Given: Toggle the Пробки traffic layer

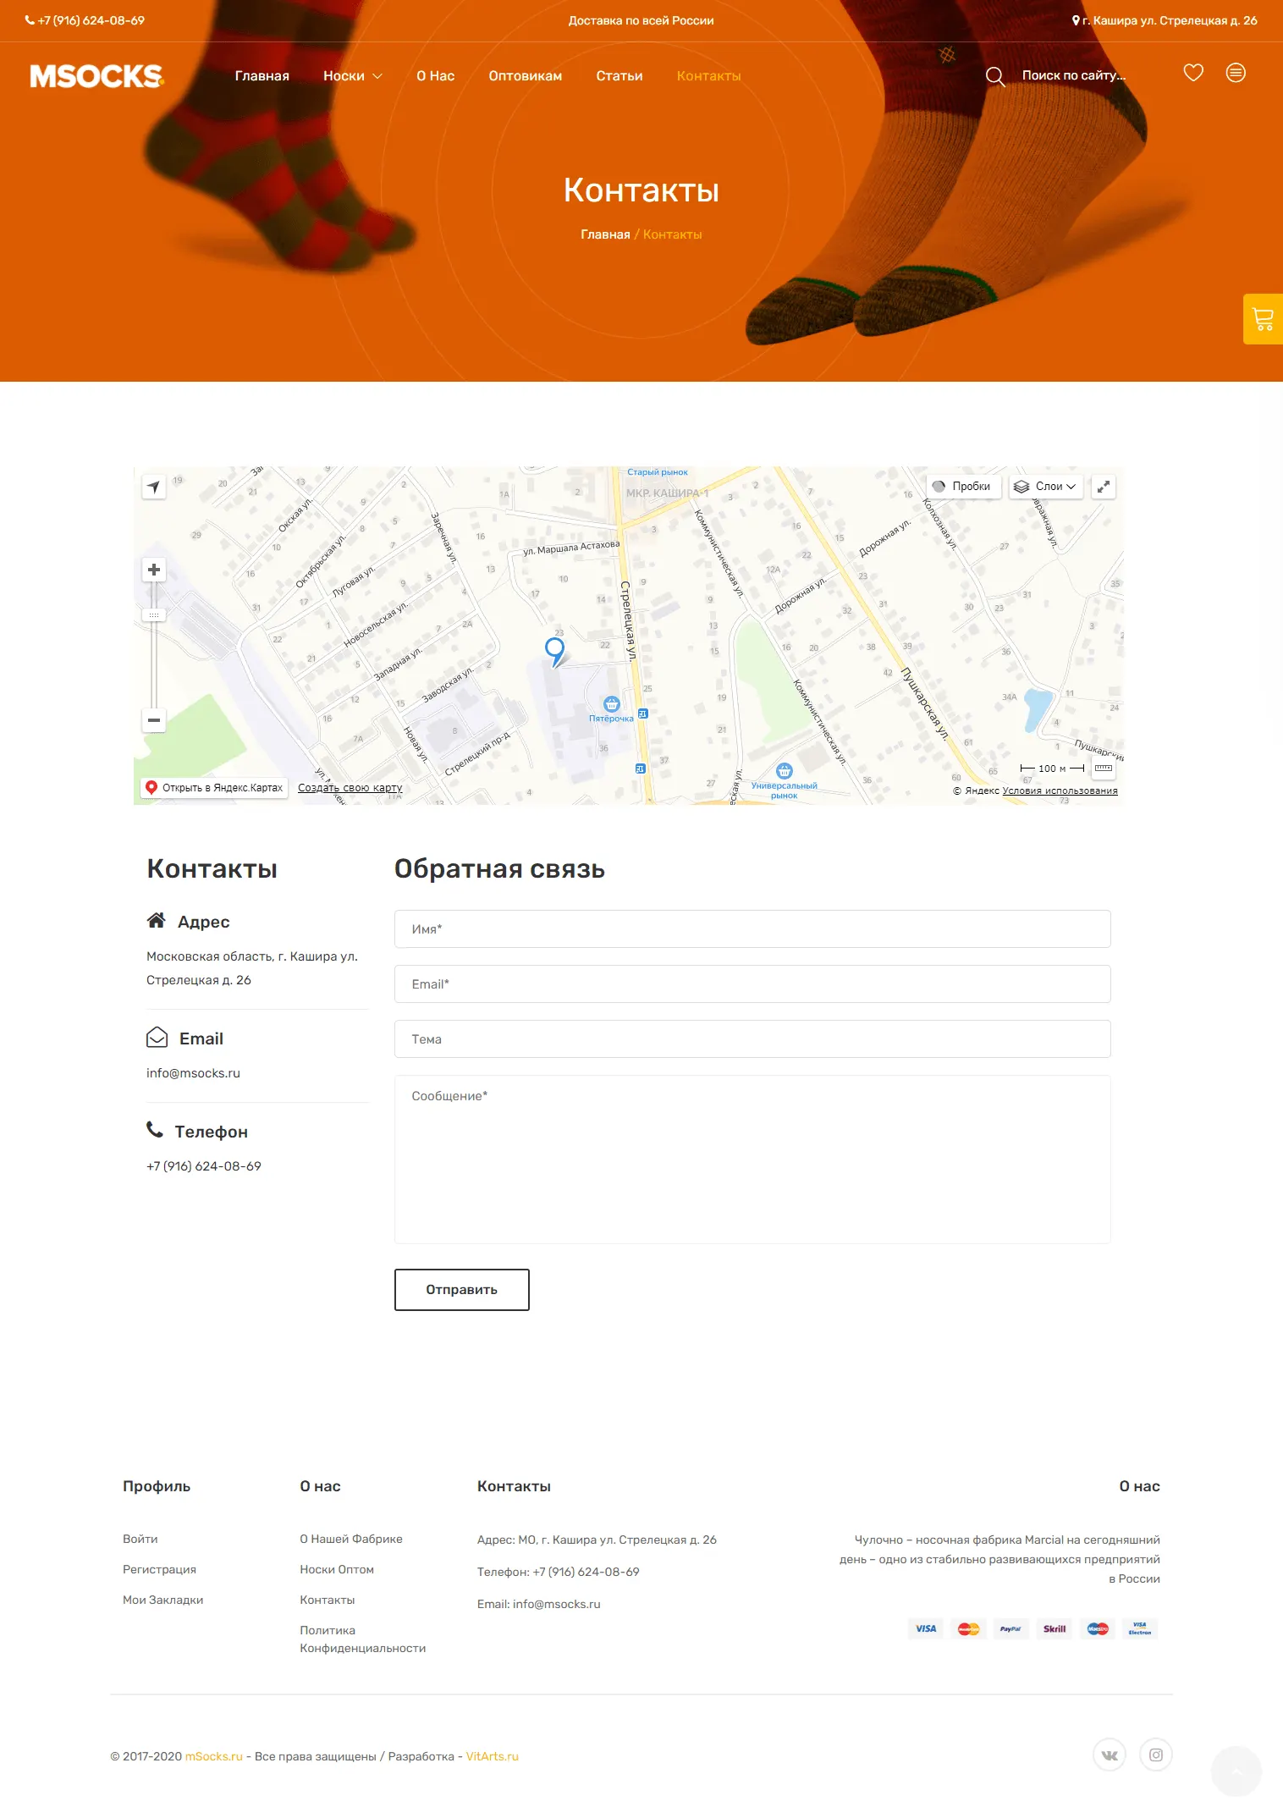Looking at the screenshot, I should (x=963, y=487).
